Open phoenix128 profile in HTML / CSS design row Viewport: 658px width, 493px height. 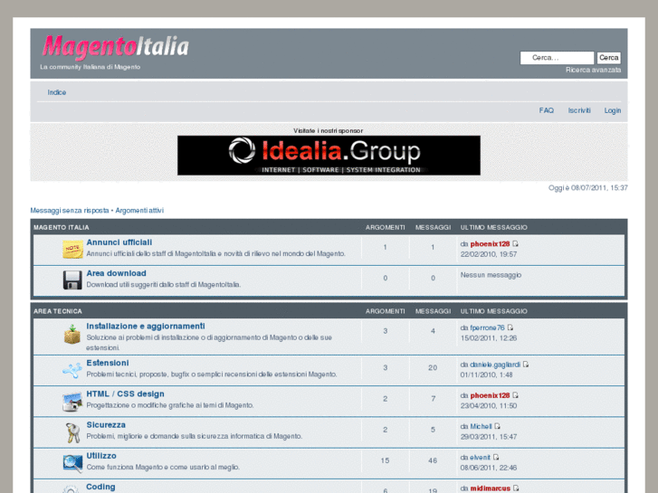[x=490, y=395]
